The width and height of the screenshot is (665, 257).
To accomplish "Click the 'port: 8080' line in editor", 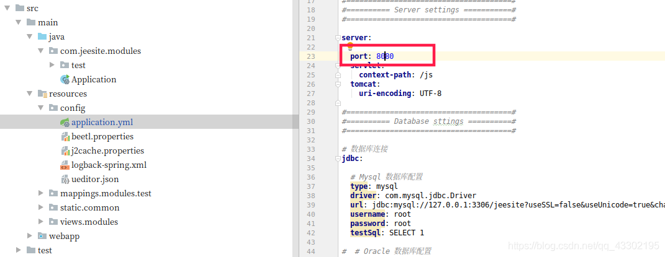I will [372, 56].
